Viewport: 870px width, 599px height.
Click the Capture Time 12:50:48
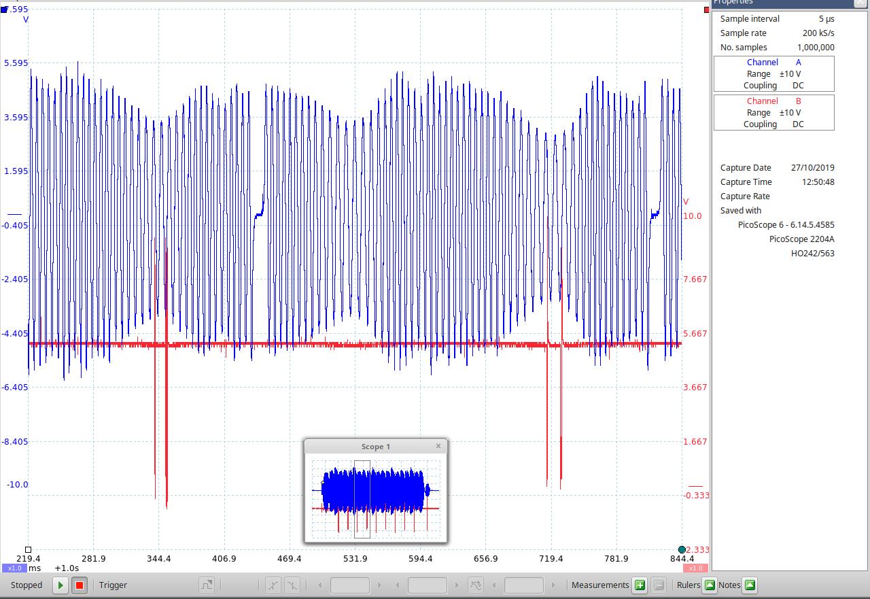tap(818, 182)
